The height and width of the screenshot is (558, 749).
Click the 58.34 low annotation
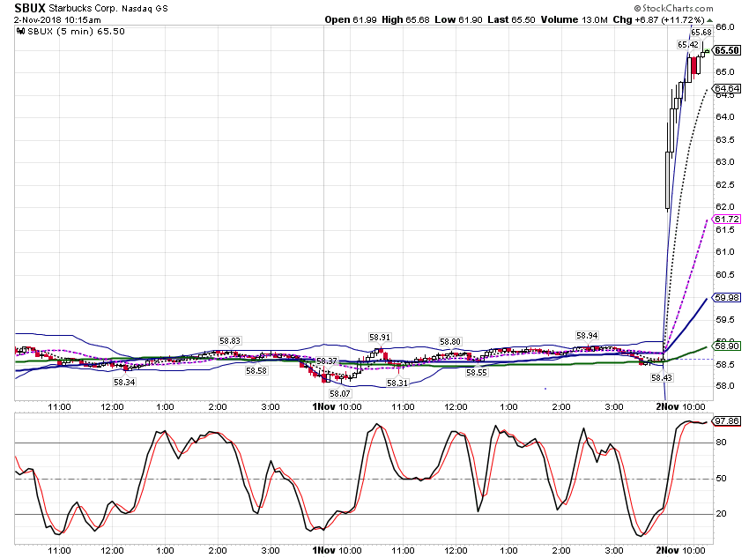click(124, 383)
